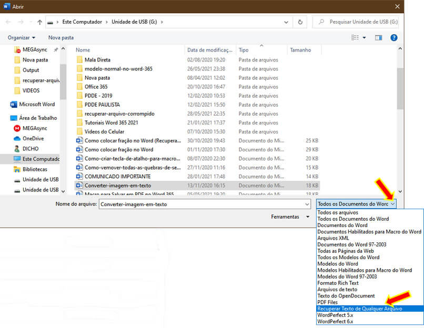The height and width of the screenshot is (328, 424).
Task: Collapse the file type combo box
Action: tap(392, 204)
